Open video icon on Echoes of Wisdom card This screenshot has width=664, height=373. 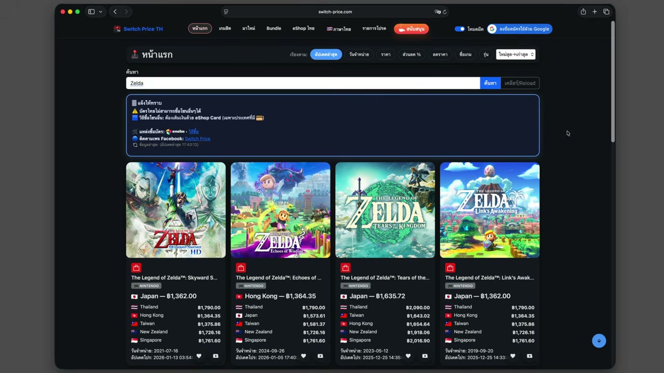(x=320, y=356)
